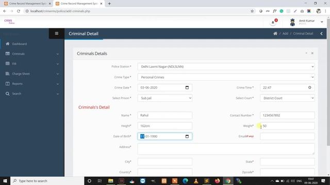Expand the Charge Sheet sidebar menu
Viewport: 330px width, 185px height.
(x=32, y=74)
